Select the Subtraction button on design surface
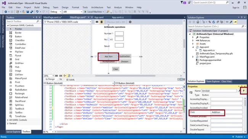 click(x=125, y=56)
